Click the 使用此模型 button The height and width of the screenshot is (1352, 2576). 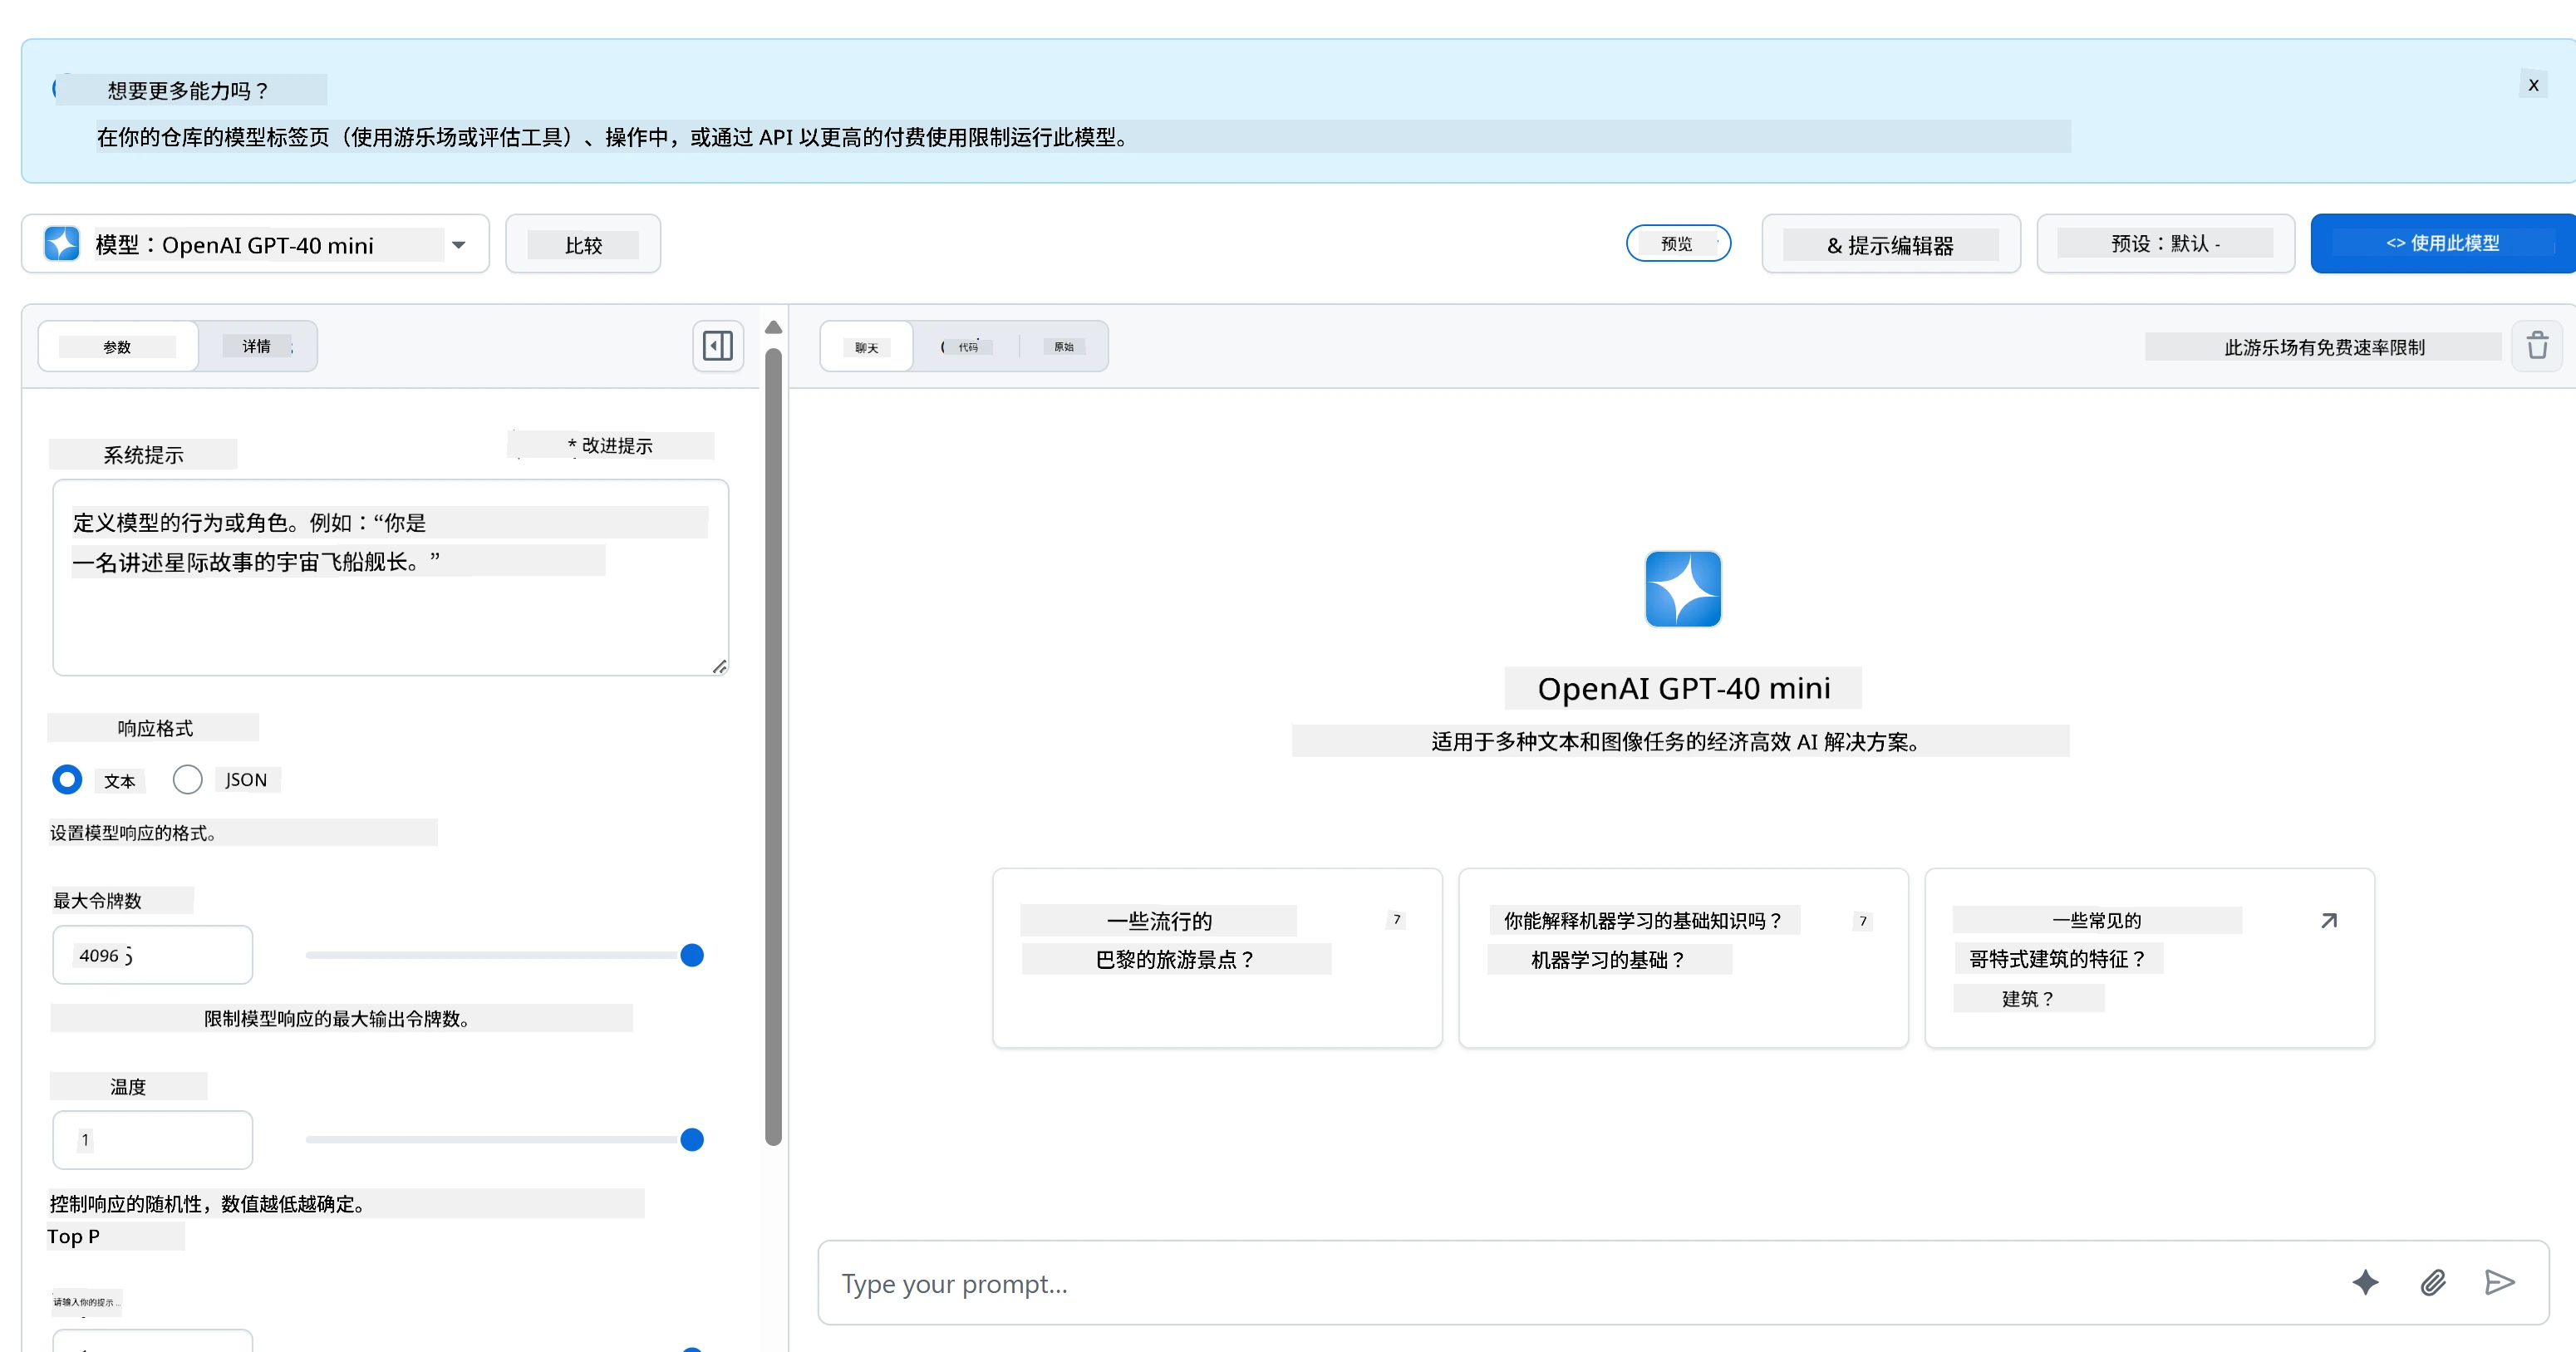click(x=2442, y=243)
